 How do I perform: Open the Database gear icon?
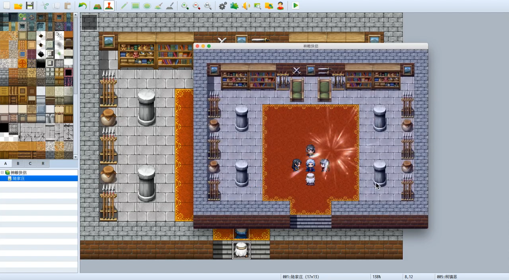pyautogui.click(x=223, y=6)
